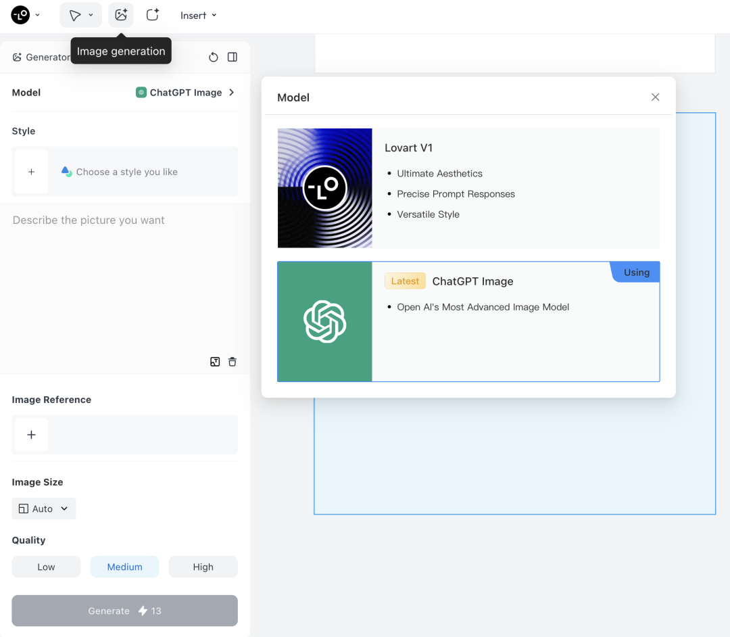Select Medium quality option
This screenshot has height=637, width=730.
pos(125,567)
